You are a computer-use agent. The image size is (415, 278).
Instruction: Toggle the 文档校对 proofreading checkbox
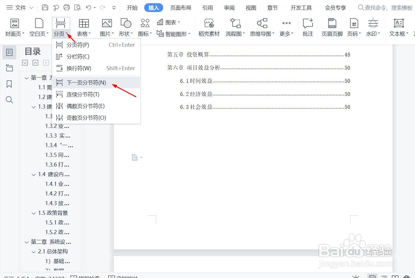(112, 276)
